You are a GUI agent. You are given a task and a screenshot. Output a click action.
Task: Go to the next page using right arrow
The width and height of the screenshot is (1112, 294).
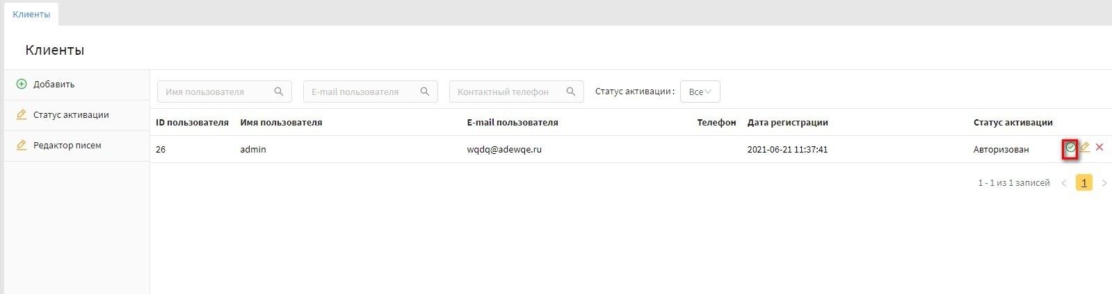pos(1104,183)
